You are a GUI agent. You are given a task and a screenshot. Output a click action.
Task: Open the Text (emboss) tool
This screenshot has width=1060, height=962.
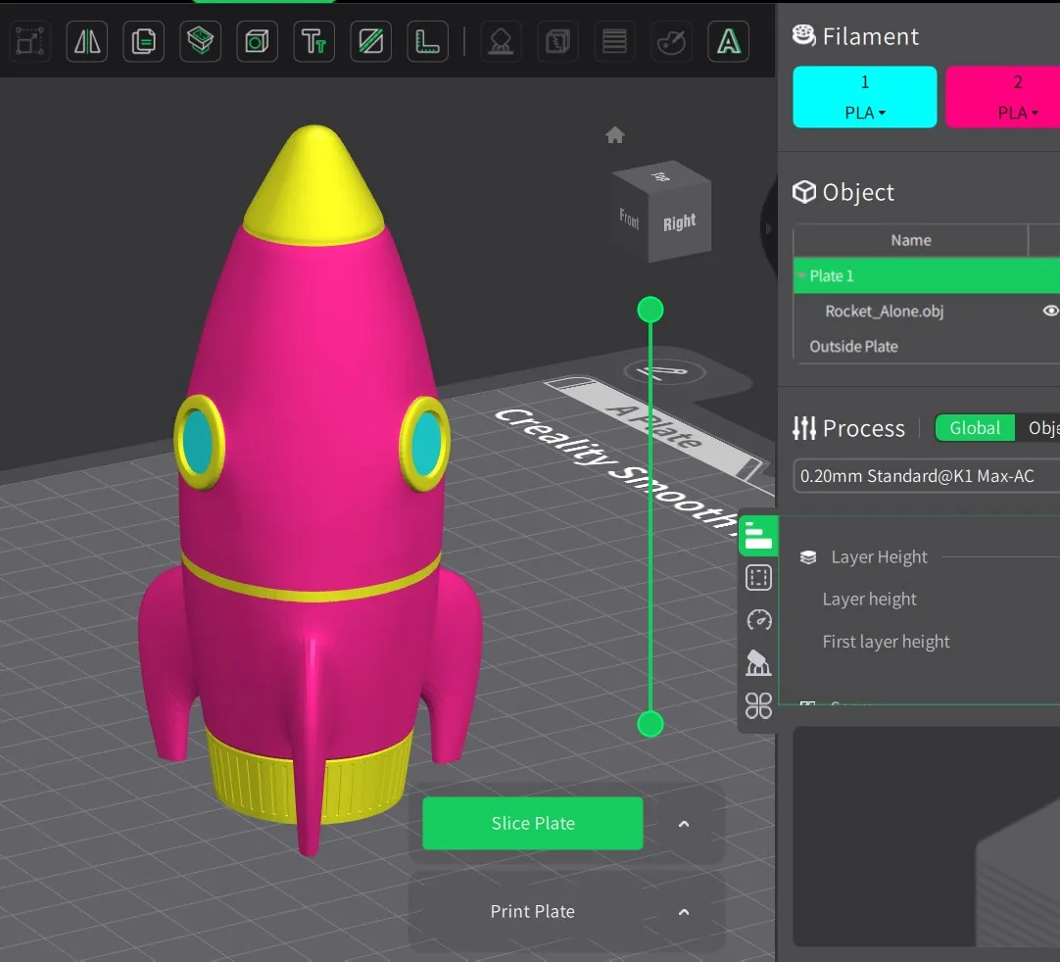313,42
